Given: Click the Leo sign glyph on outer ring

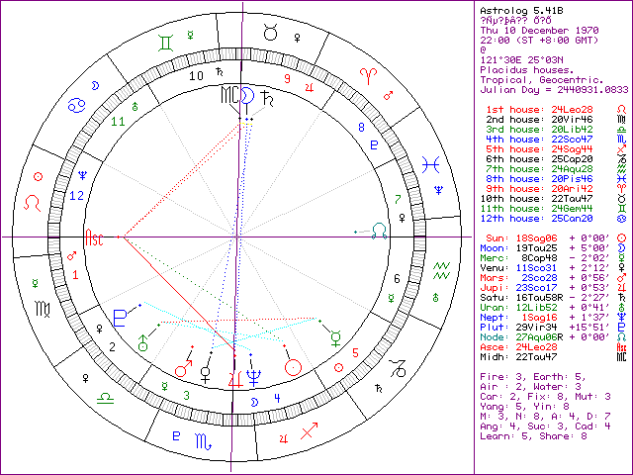Looking at the screenshot, I should pyautogui.click(x=33, y=202).
